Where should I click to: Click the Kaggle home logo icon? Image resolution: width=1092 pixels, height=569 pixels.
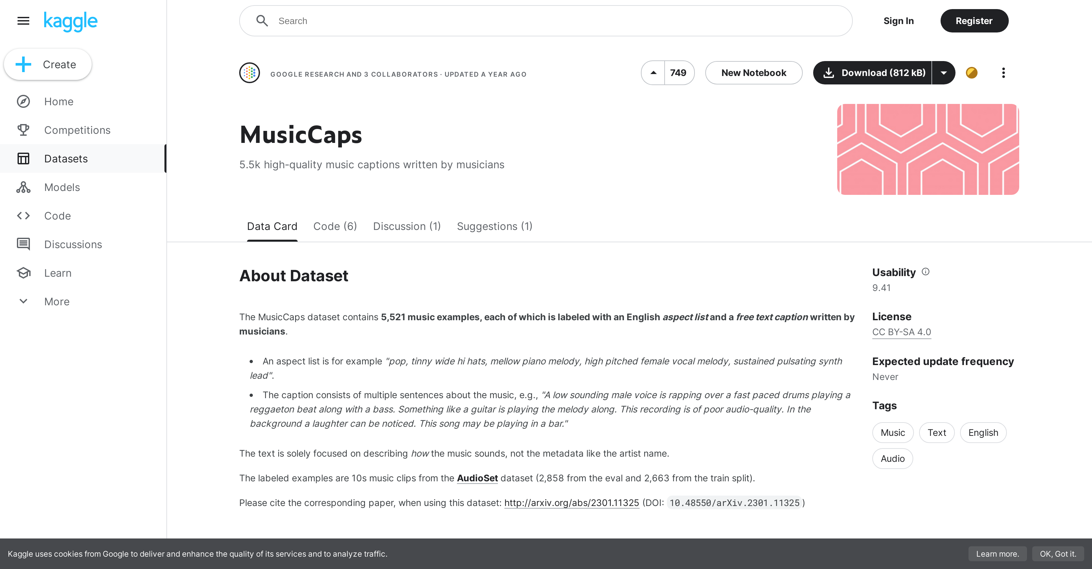[x=71, y=20]
